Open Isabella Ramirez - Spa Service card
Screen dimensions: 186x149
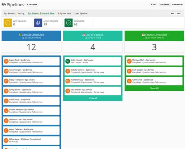93,71
